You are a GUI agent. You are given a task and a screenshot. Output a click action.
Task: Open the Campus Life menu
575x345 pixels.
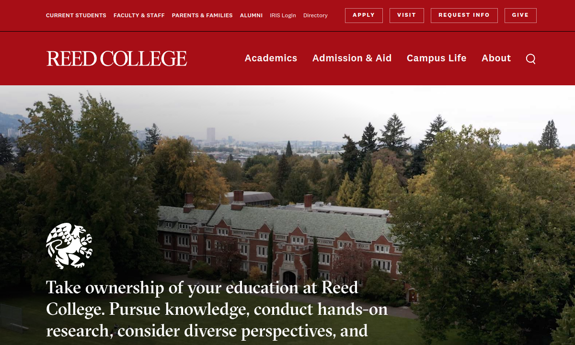(436, 58)
